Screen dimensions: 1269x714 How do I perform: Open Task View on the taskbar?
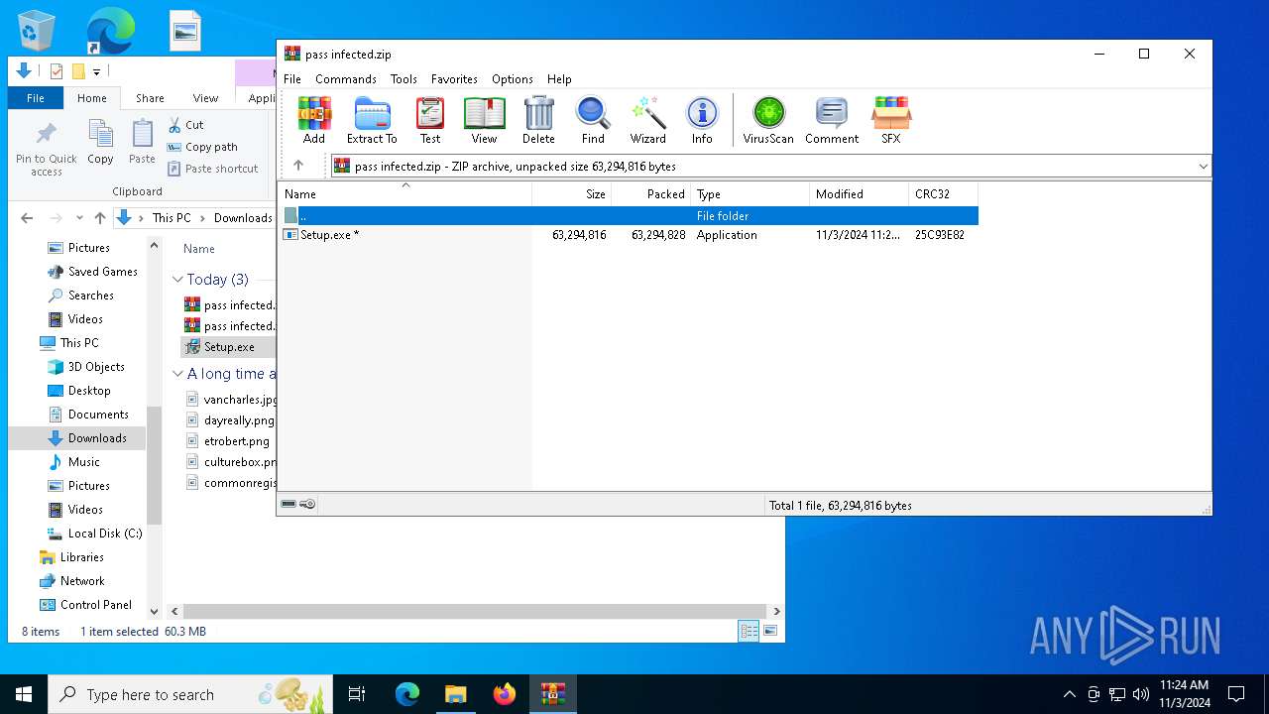357,694
